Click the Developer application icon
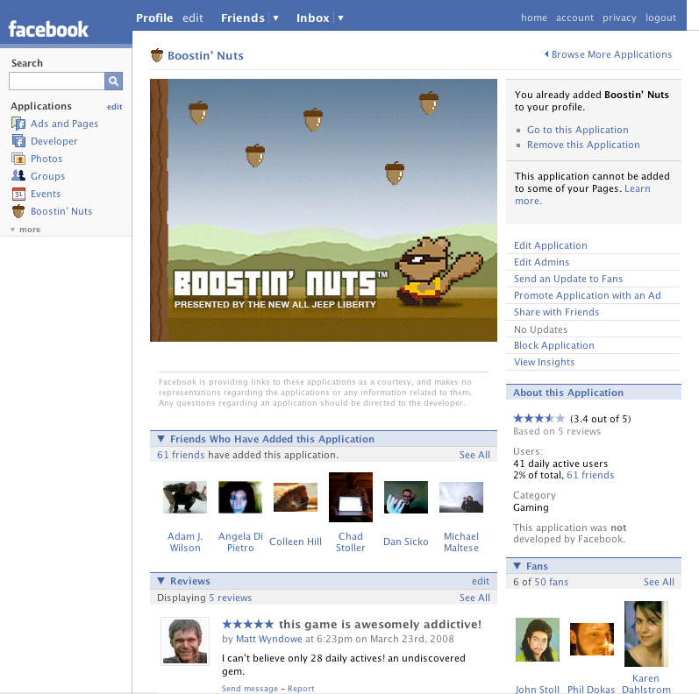This screenshot has height=694, width=699. coord(18,141)
